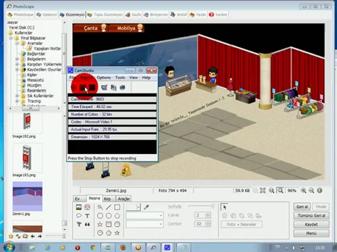This screenshot has height=252, width=337.
Task: Select the filled rectangle shape tool
Action: [x=108, y=224]
